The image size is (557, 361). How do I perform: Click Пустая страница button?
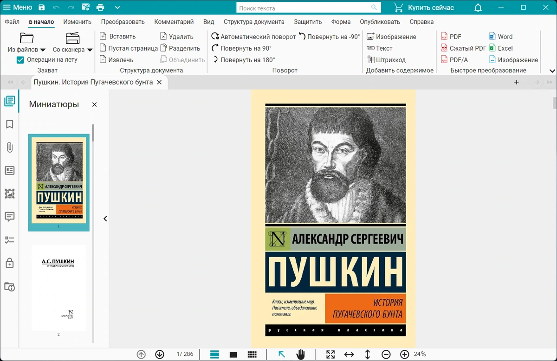coord(129,48)
